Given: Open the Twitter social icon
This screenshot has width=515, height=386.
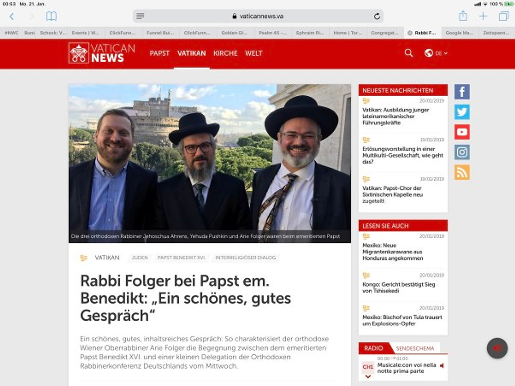Looking at the screenshot, I should click(x=462, y=112).
